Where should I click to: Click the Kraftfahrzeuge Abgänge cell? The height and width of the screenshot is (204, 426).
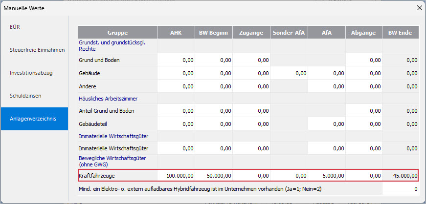(x=363, y=175)
